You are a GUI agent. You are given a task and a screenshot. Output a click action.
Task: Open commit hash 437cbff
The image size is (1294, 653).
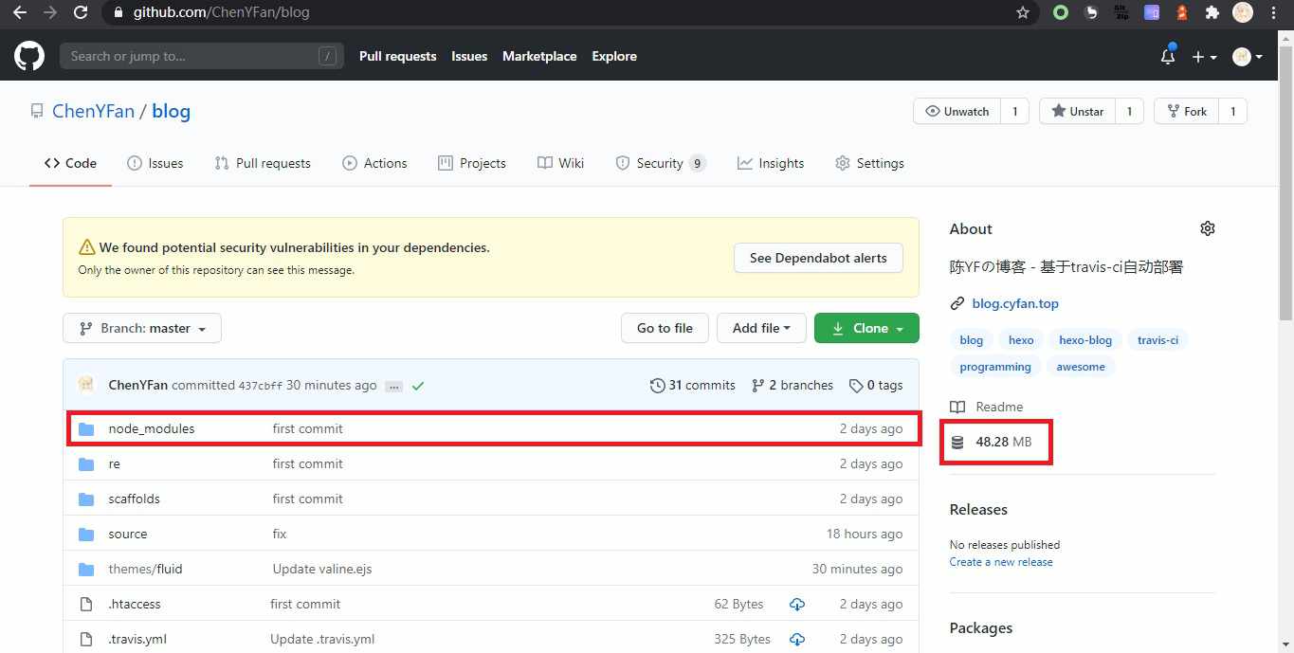[261, 386]
